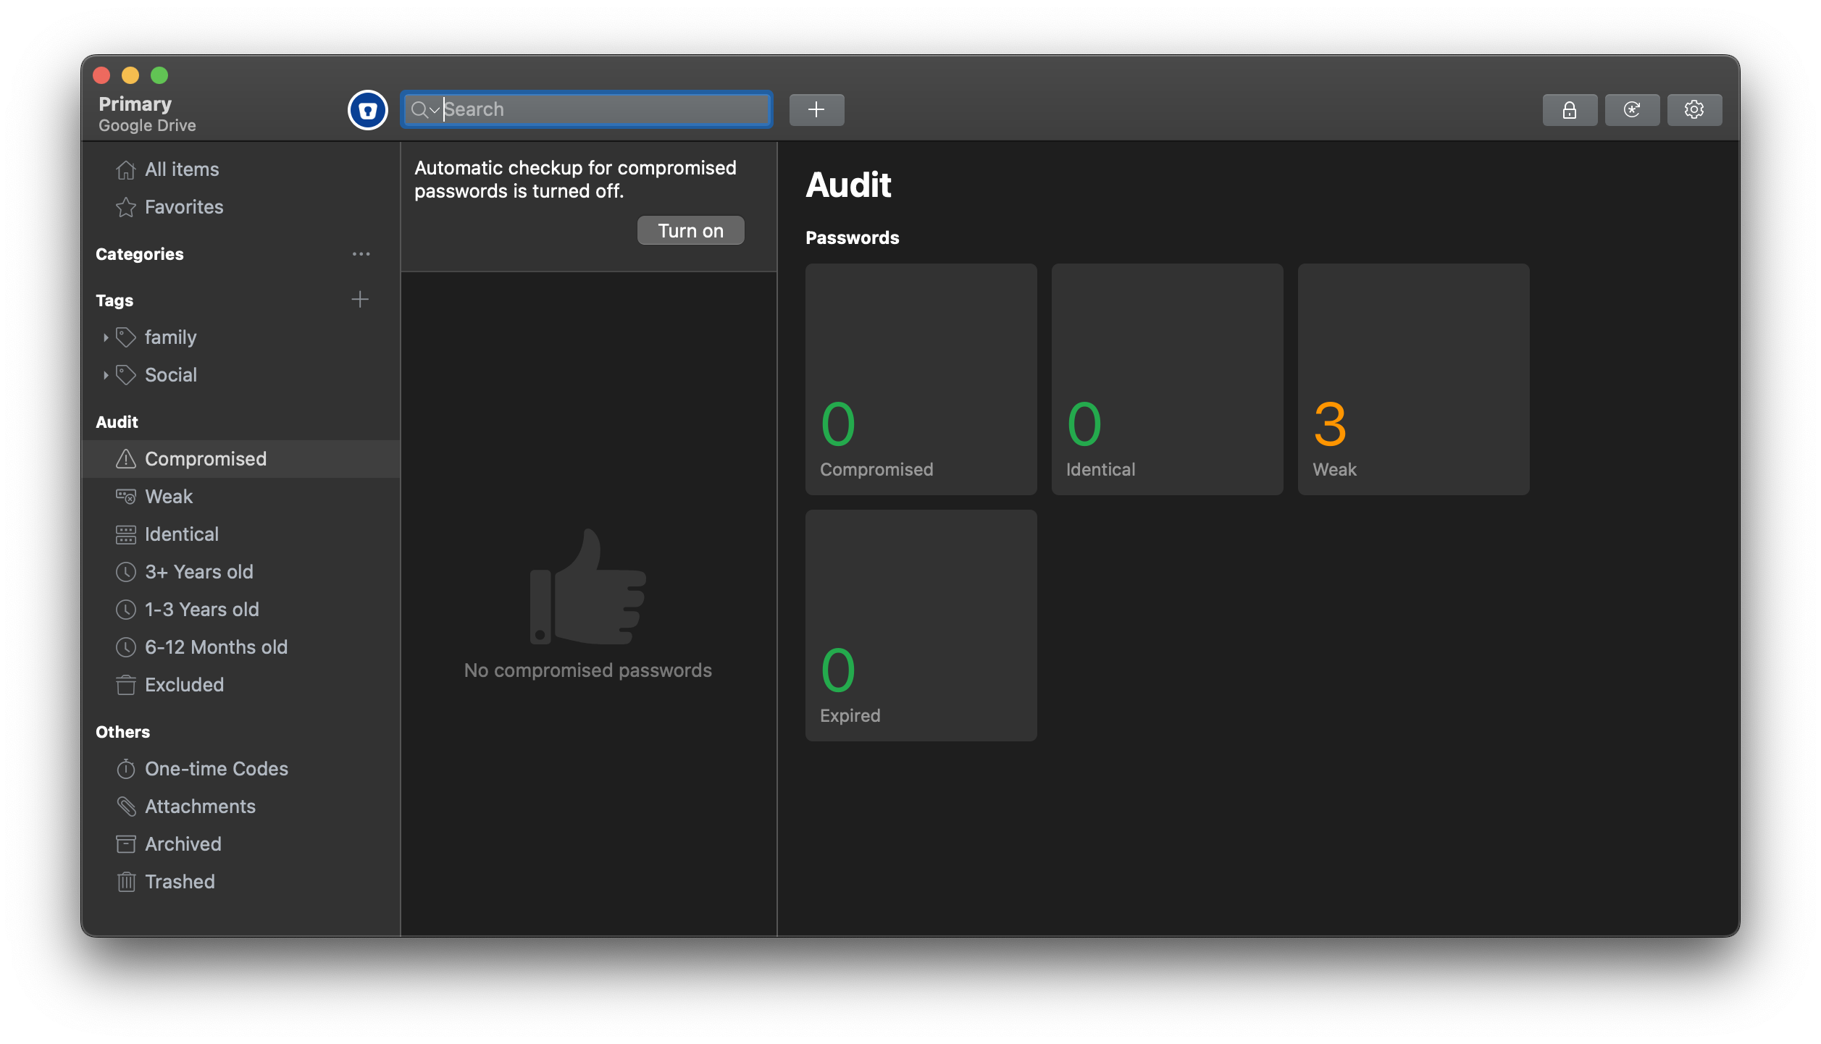1821x1044 pixels.
Task: Expand the Social tag
Action: [106, 375]
